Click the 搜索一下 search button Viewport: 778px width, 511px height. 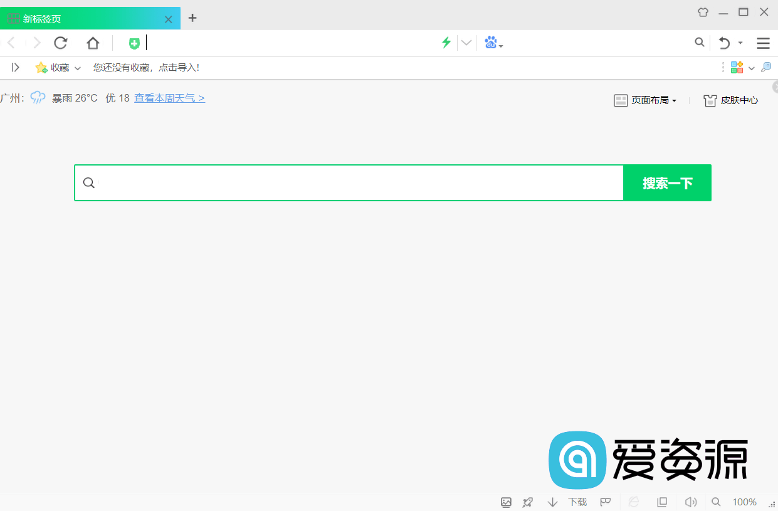tap(667, 182)
